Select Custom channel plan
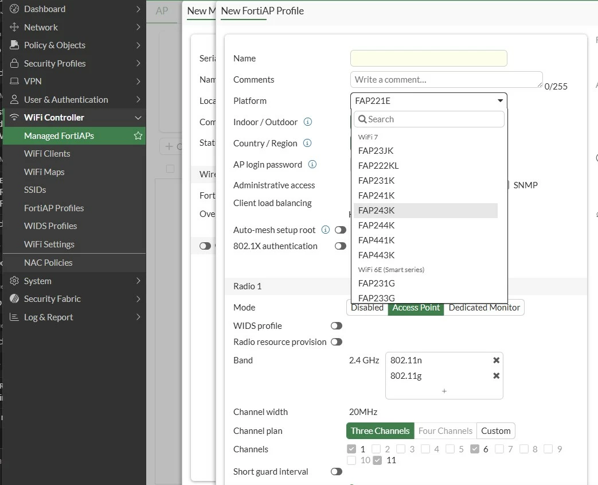 [x=496, y=431]
